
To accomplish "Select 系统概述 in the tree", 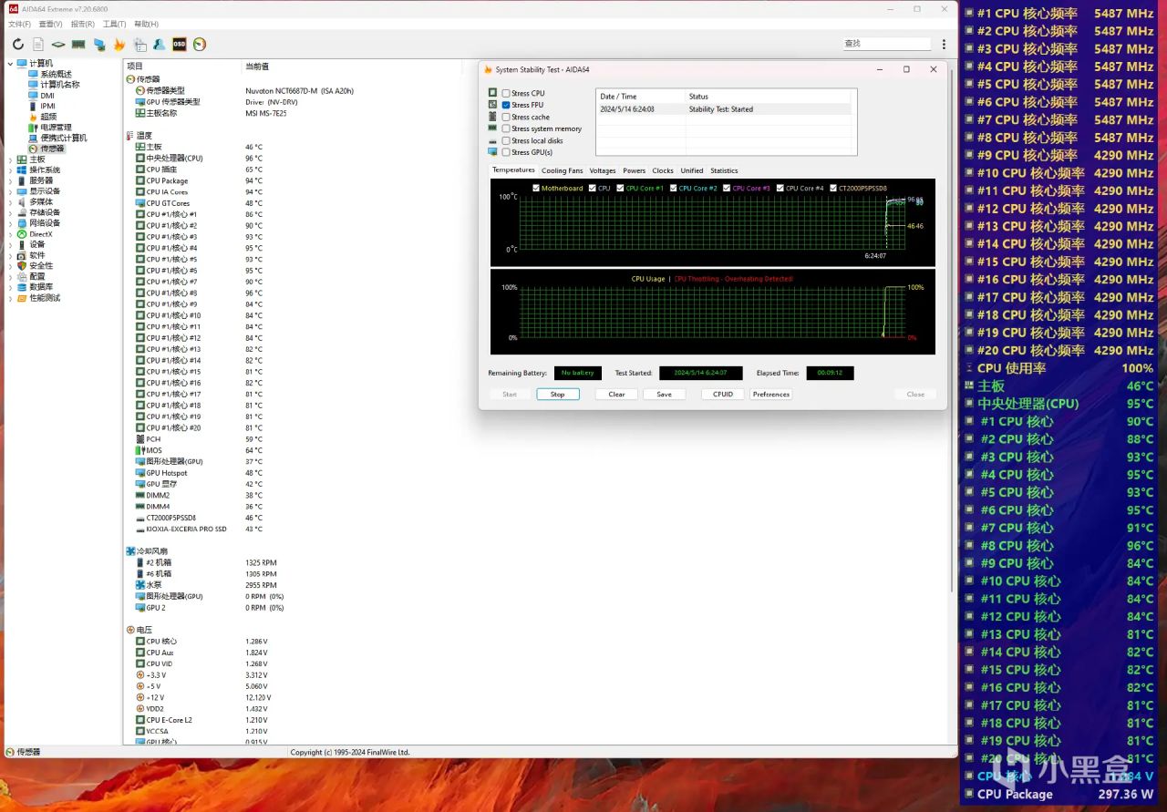I will (56, 75).
